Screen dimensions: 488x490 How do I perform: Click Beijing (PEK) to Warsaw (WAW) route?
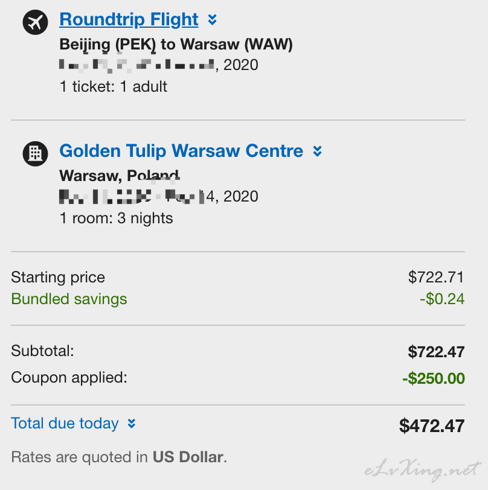[176, 45]
